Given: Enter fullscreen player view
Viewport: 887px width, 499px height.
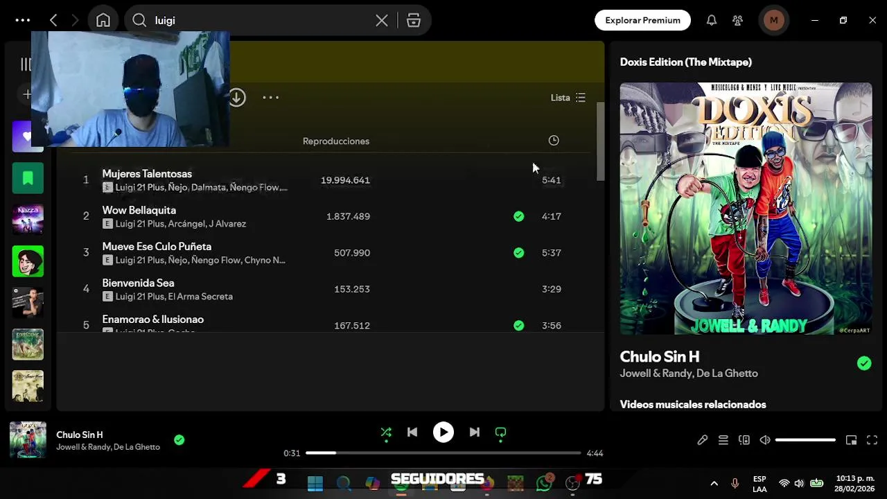Looking at the screenshot, I should pyautogui.click(x=872, y=440).
